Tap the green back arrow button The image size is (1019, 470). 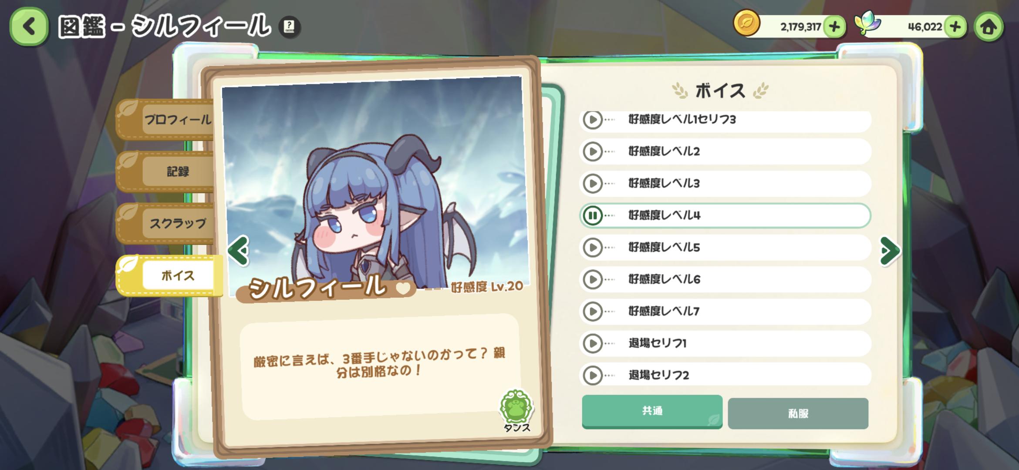(x=29, y=27)
